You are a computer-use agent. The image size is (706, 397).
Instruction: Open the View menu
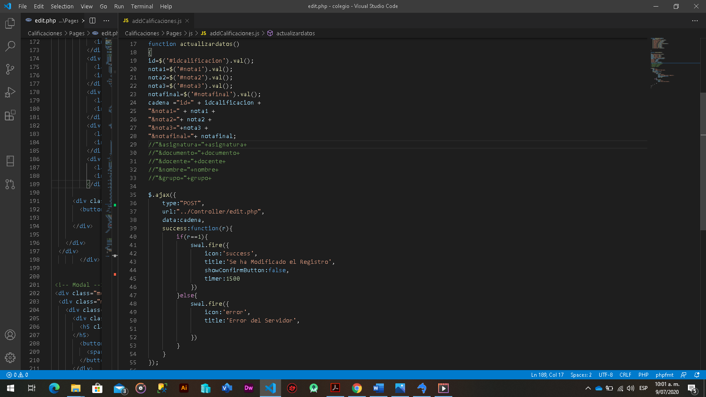[x=86, y=6]
